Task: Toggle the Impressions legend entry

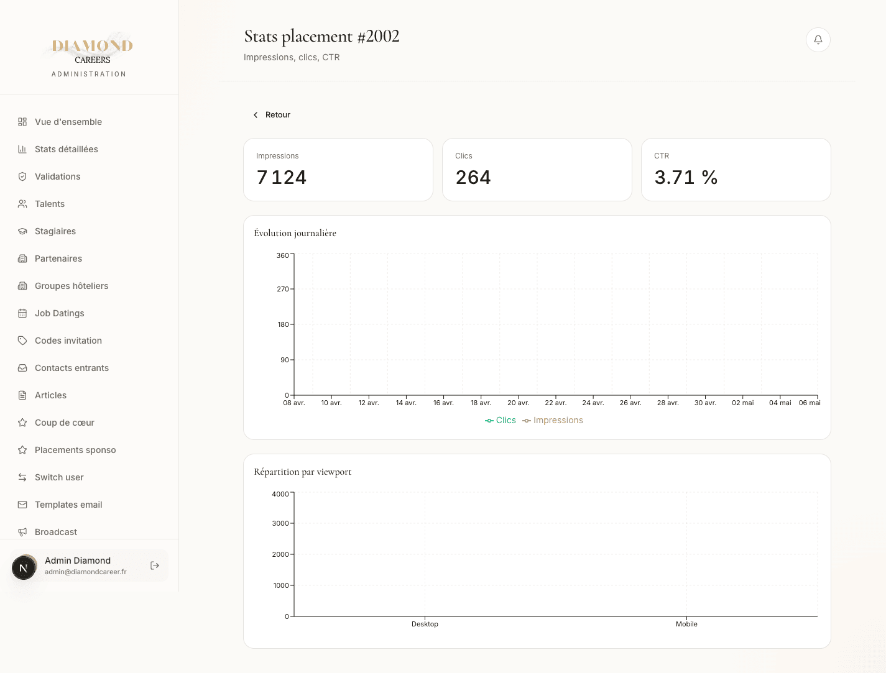Action: coord(553,420)
